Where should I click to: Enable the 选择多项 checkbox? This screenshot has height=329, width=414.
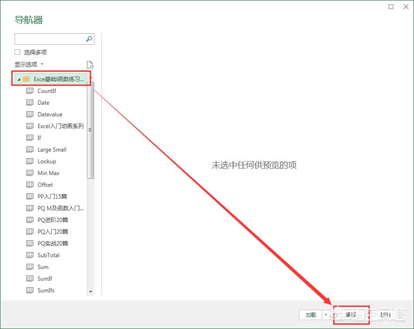click(17, 52)
